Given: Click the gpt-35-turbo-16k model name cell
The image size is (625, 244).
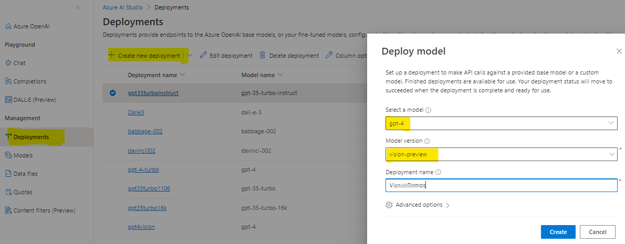Looking at the screenshot, I should point(264,208).
